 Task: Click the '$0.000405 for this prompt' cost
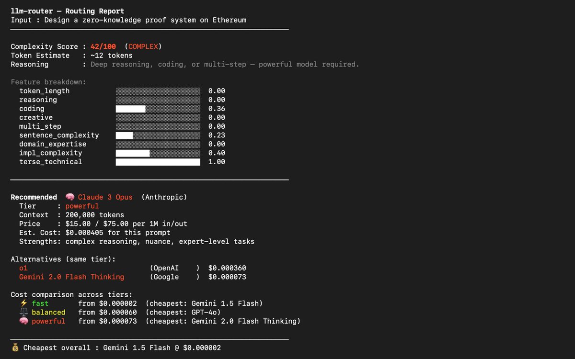click(x=118, y=233)
